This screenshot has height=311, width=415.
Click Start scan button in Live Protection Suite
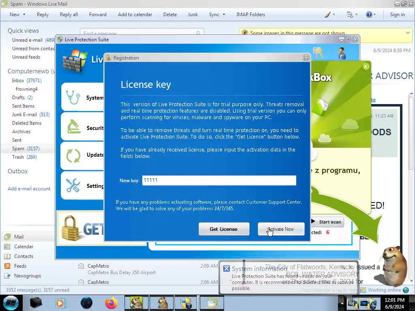click(x=327, y=222)
